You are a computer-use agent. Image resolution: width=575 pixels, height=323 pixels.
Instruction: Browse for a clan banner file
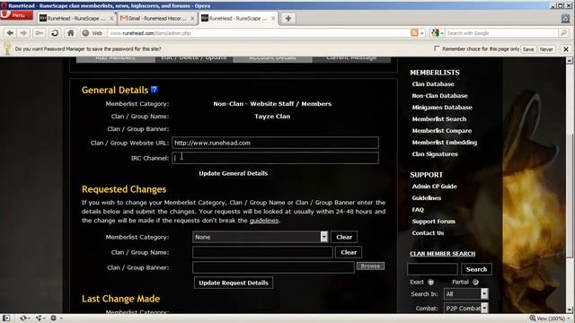point(370,266)
